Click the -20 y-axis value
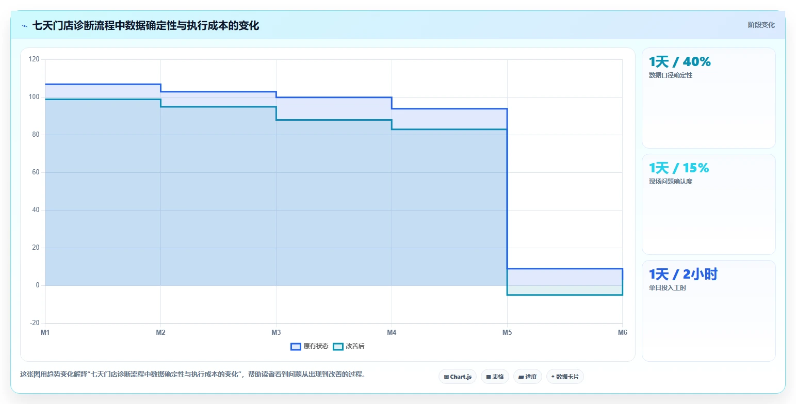The height and width of the screenshot is (404, 796). [x=34, y=323]
